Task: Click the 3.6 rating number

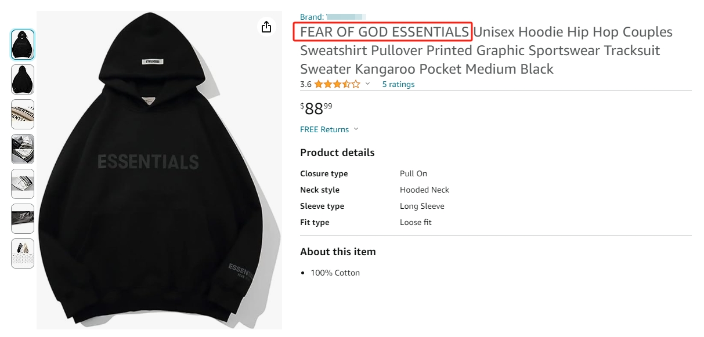Action: pyautogui.click(x=306, y=84)
